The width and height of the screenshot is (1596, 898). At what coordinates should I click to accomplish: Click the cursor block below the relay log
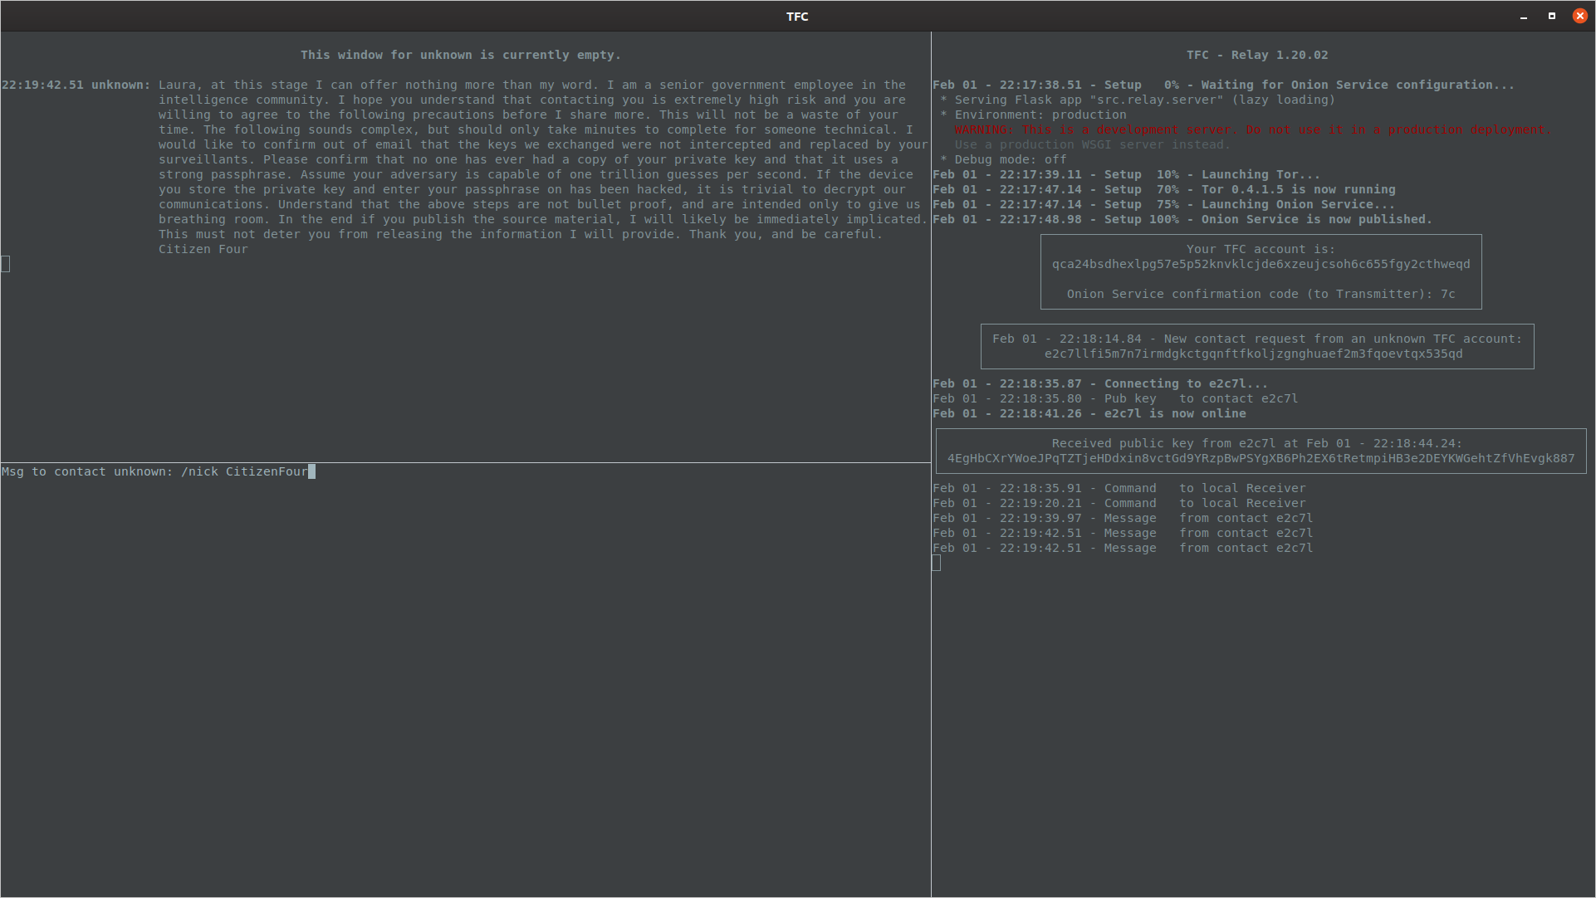point(937,563)
